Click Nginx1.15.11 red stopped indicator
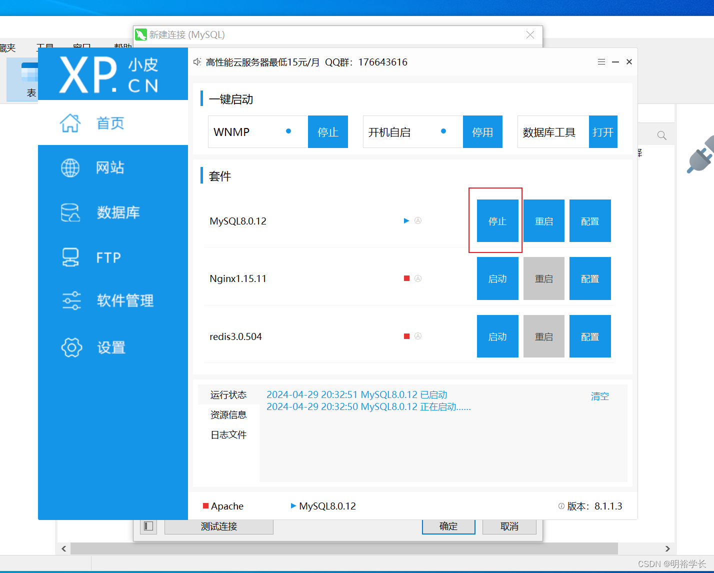714x573 pixels. point(407,278)
